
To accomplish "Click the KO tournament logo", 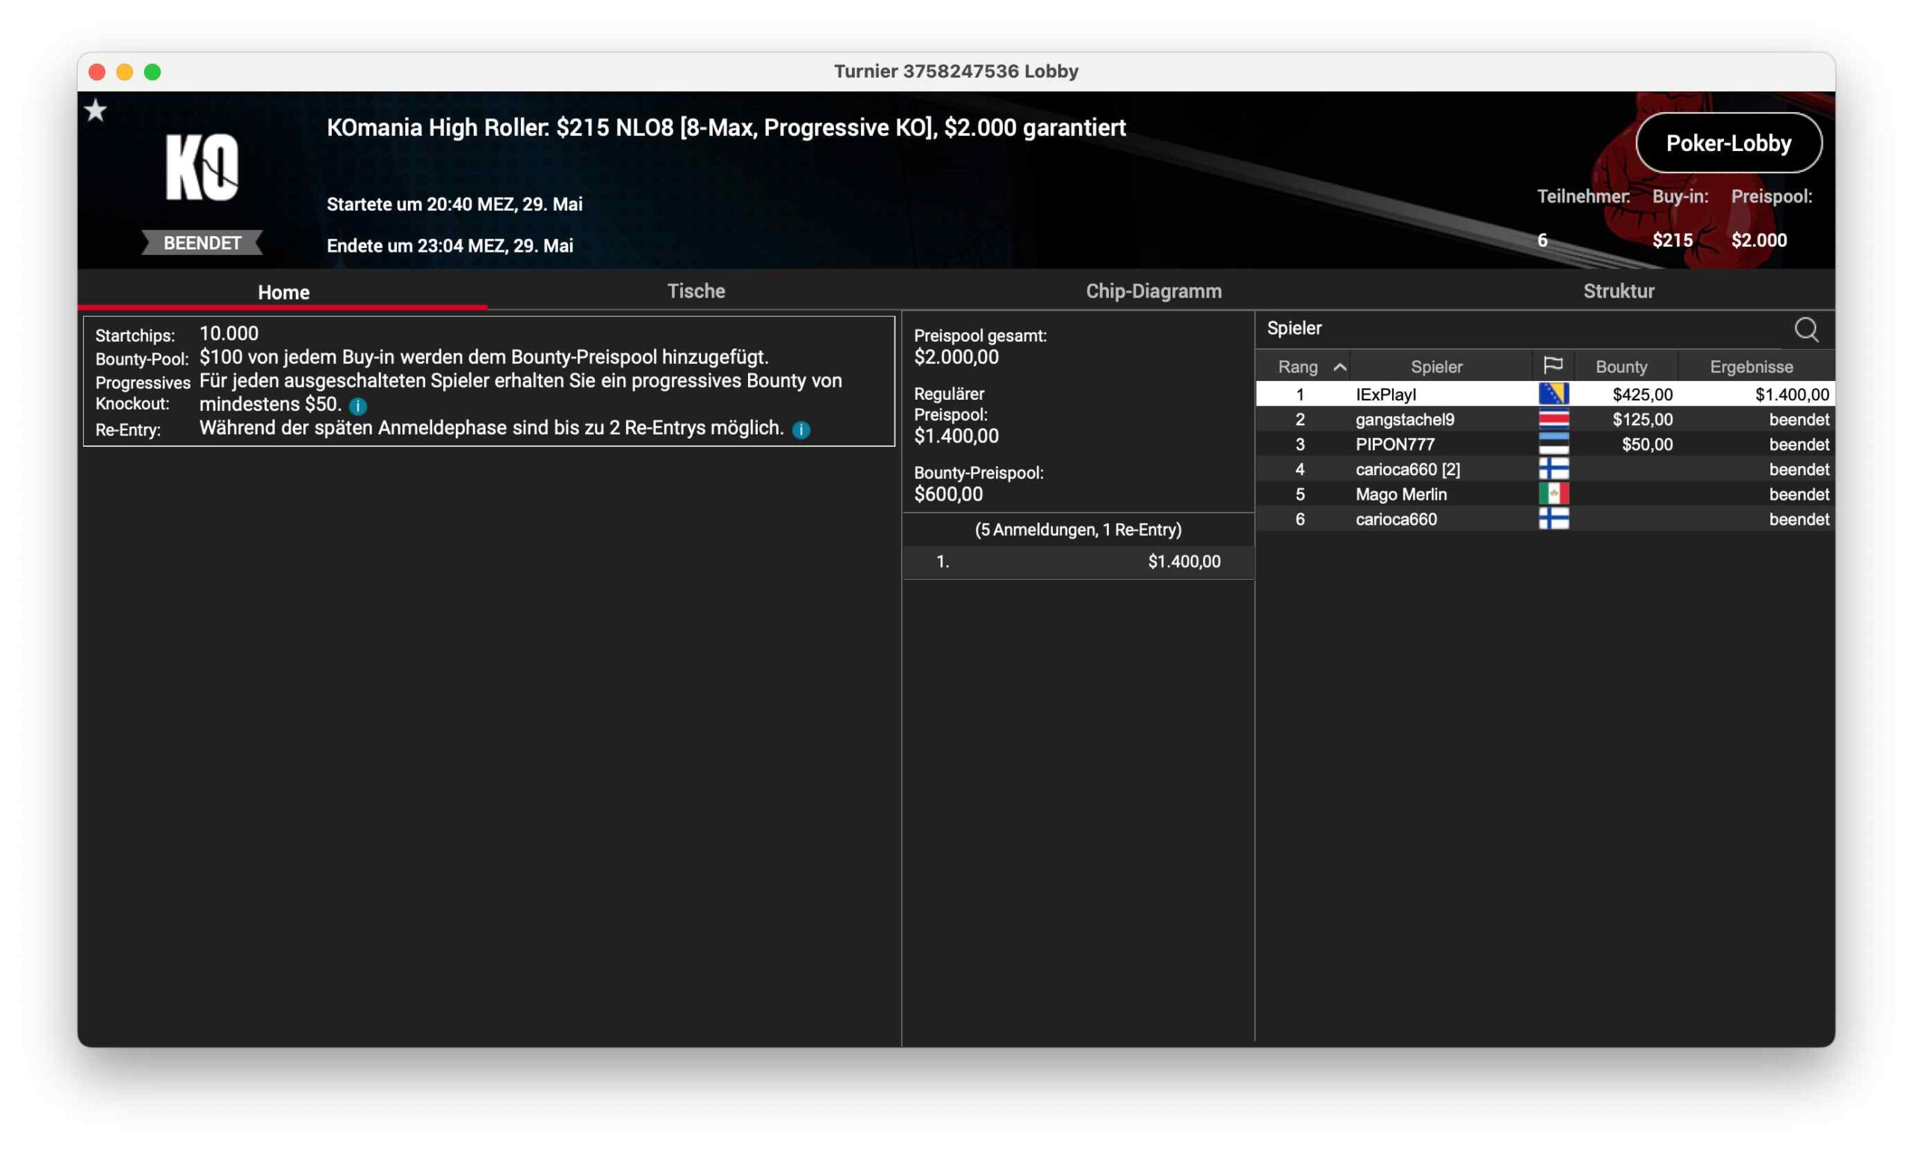I will pyautogui.click(x=203, y=167).
